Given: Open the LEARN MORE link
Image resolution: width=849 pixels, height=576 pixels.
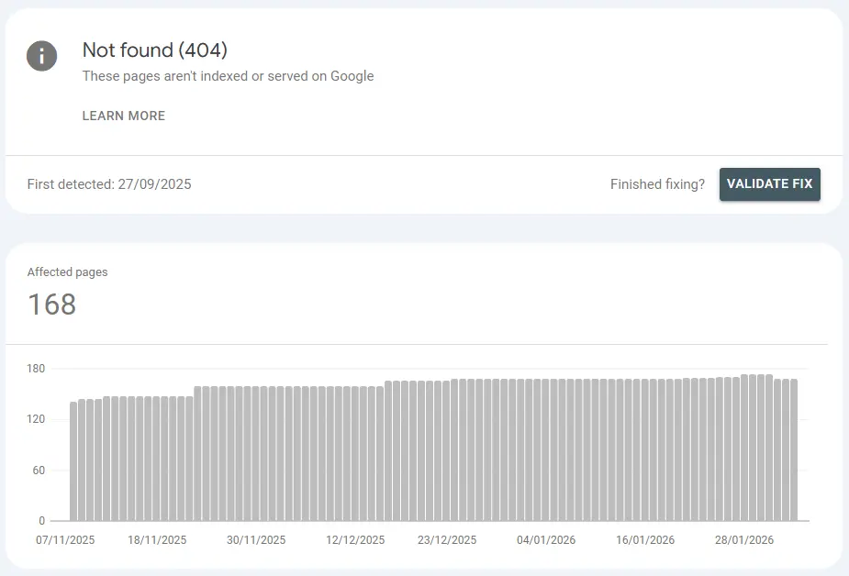Looking at the screenshot, I should [x=124, y=116].
